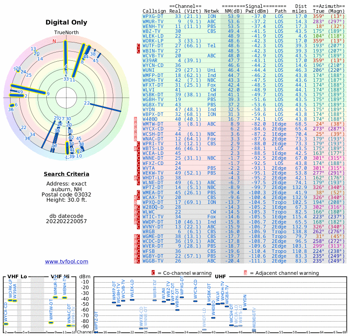Viewport: 350px width, 336px height.
Task: Click adjacent warning icon next to WYCX-CD row
Action: tap(135, 129)
